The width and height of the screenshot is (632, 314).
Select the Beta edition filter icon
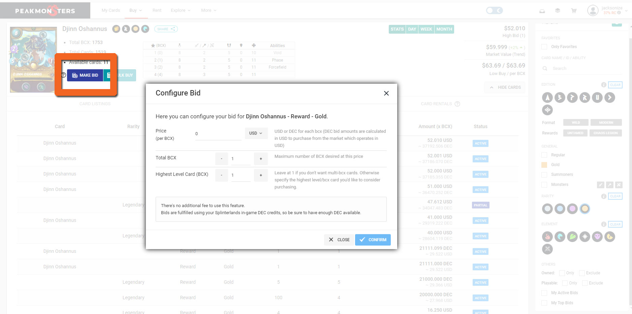coord(560,97)
